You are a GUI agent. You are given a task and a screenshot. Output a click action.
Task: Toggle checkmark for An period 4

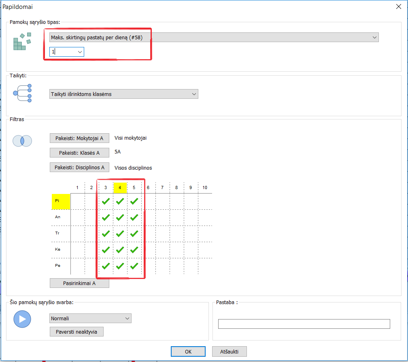pyautogui.click(x=120, y=217)
